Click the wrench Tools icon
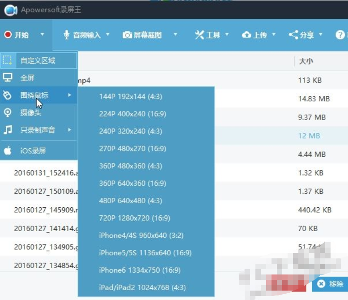 point(199,35)
